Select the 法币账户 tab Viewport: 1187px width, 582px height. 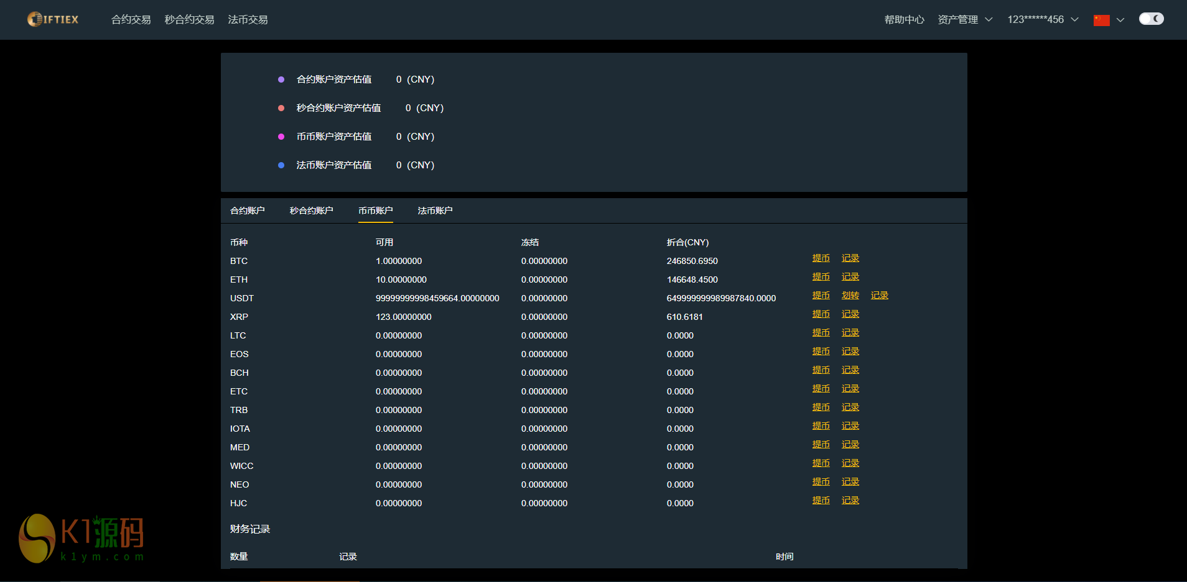click(435, 211)
